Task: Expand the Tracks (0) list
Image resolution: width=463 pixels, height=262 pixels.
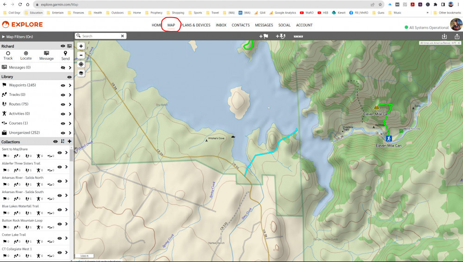Action: 70,95
